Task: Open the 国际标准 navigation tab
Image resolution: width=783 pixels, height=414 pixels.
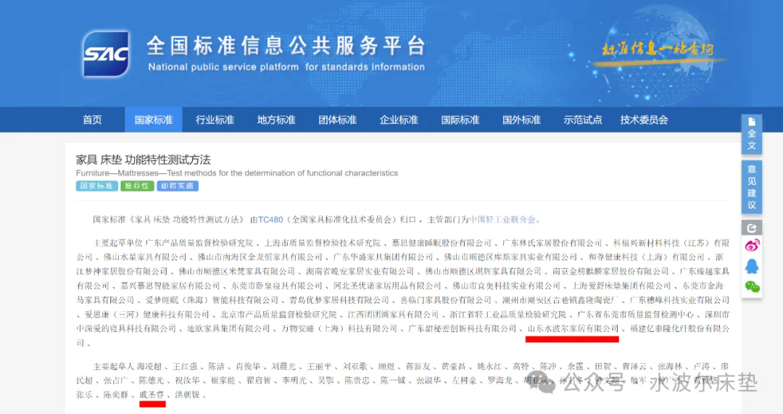Action: 460,120
